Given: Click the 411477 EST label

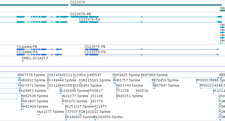Looking at the screenshot, I should point(100,107).
